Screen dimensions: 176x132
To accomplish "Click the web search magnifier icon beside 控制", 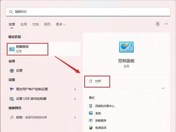I will click(x=12, y=117).
